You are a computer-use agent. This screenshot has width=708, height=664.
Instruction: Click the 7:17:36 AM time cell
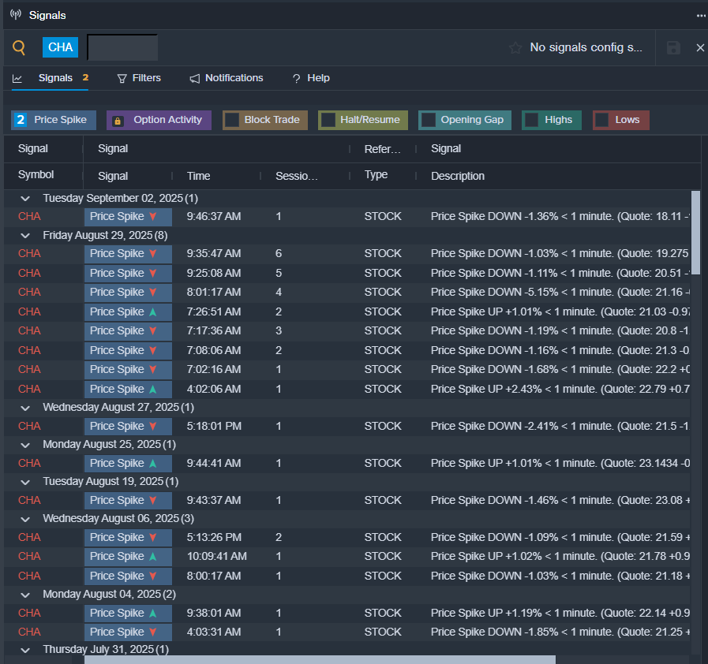[214, 331]
